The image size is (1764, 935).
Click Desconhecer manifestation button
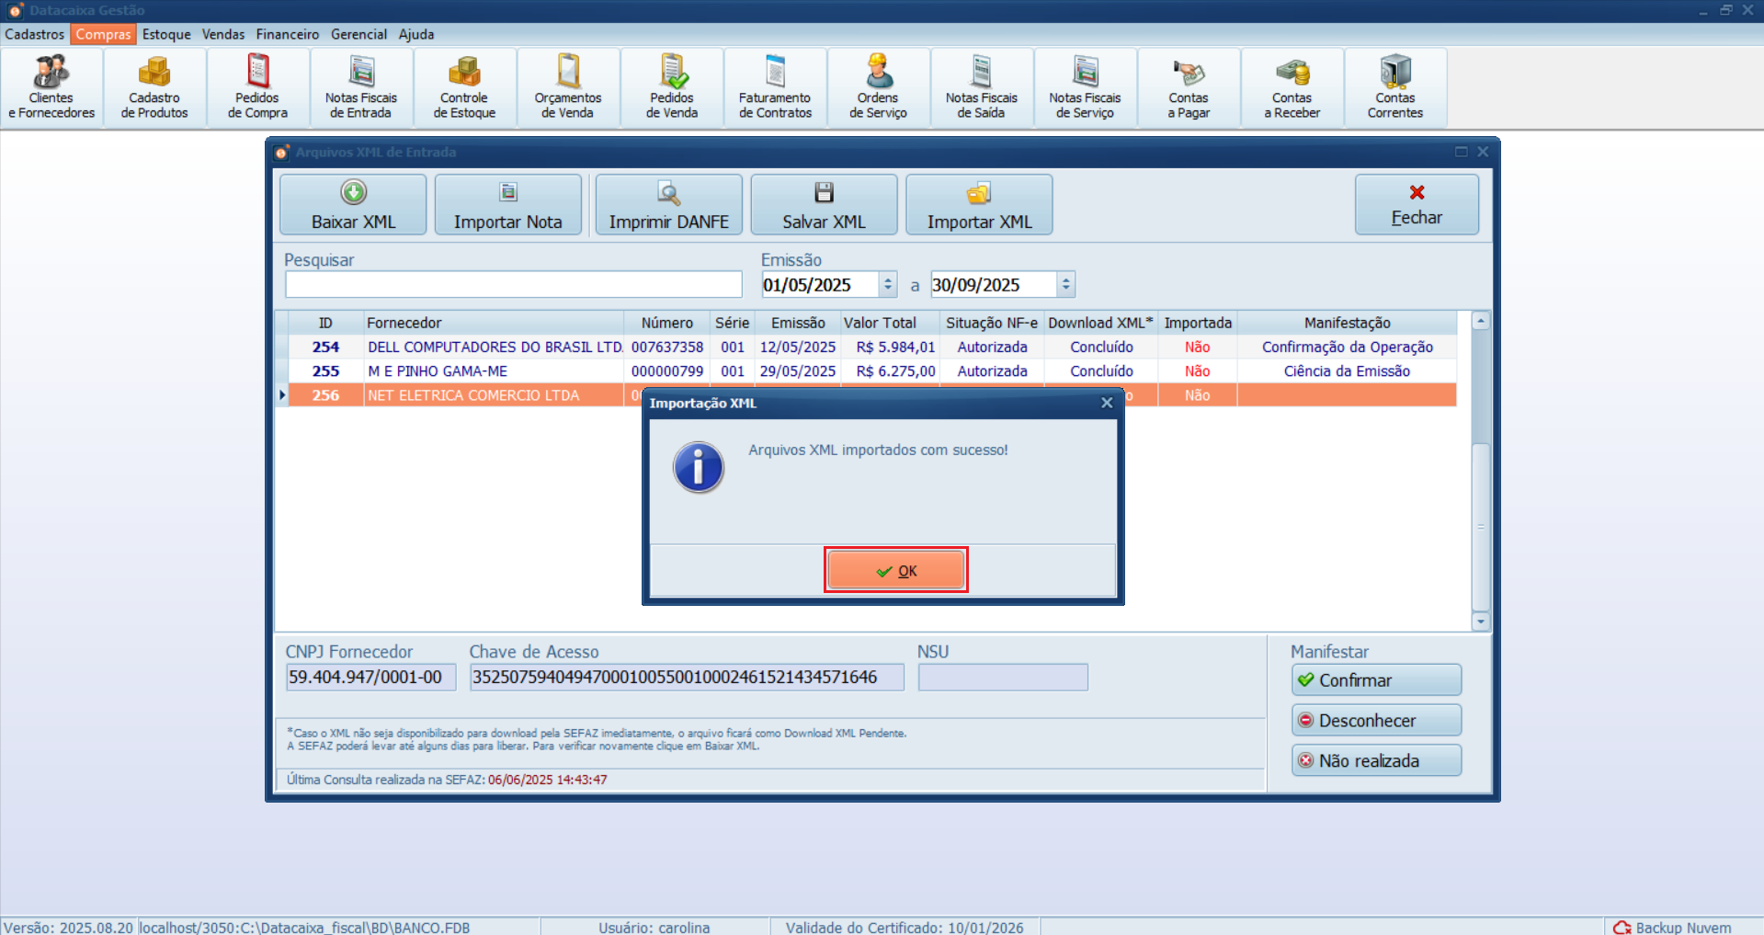pyautogui.click(x=1376, y=721)
